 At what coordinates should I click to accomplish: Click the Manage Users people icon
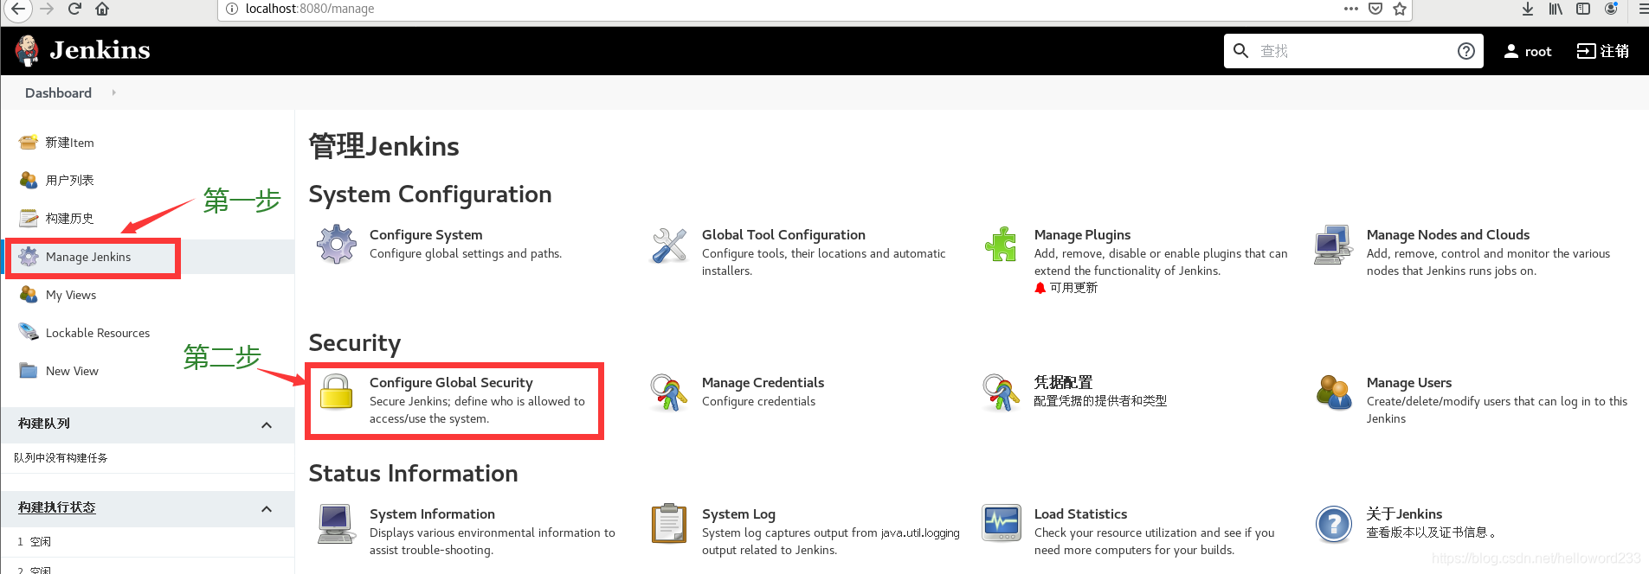1334,392
